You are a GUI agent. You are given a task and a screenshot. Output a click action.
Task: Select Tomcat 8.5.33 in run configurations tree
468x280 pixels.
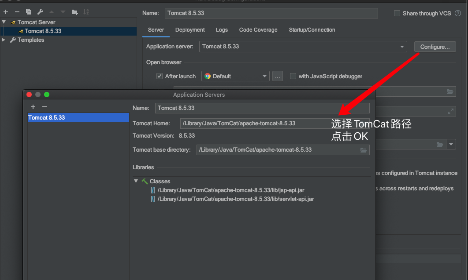pos(69,31)
